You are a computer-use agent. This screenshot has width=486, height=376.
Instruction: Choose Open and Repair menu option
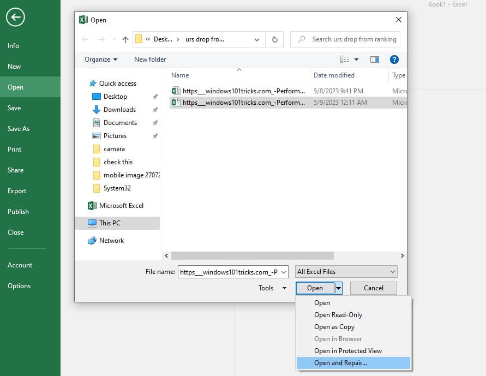coord(340,363)
